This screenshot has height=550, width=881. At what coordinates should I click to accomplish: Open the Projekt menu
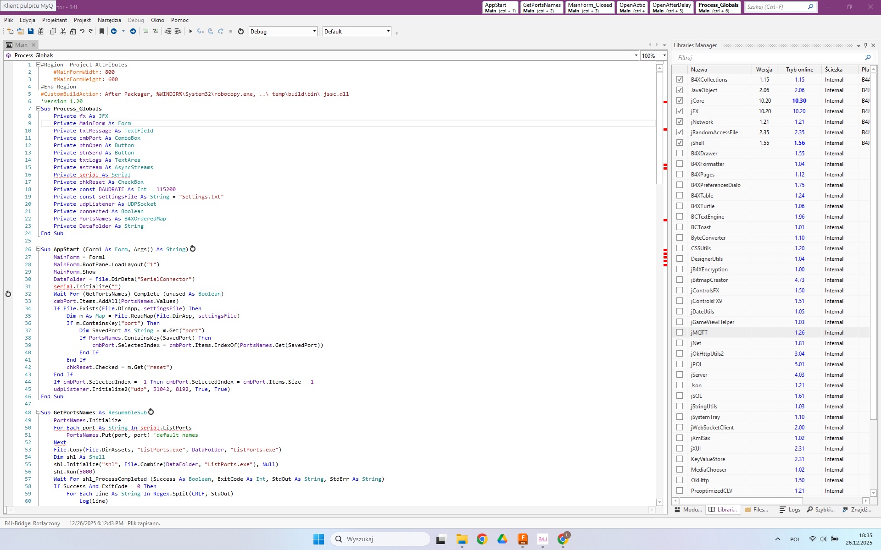pos(82,20)
